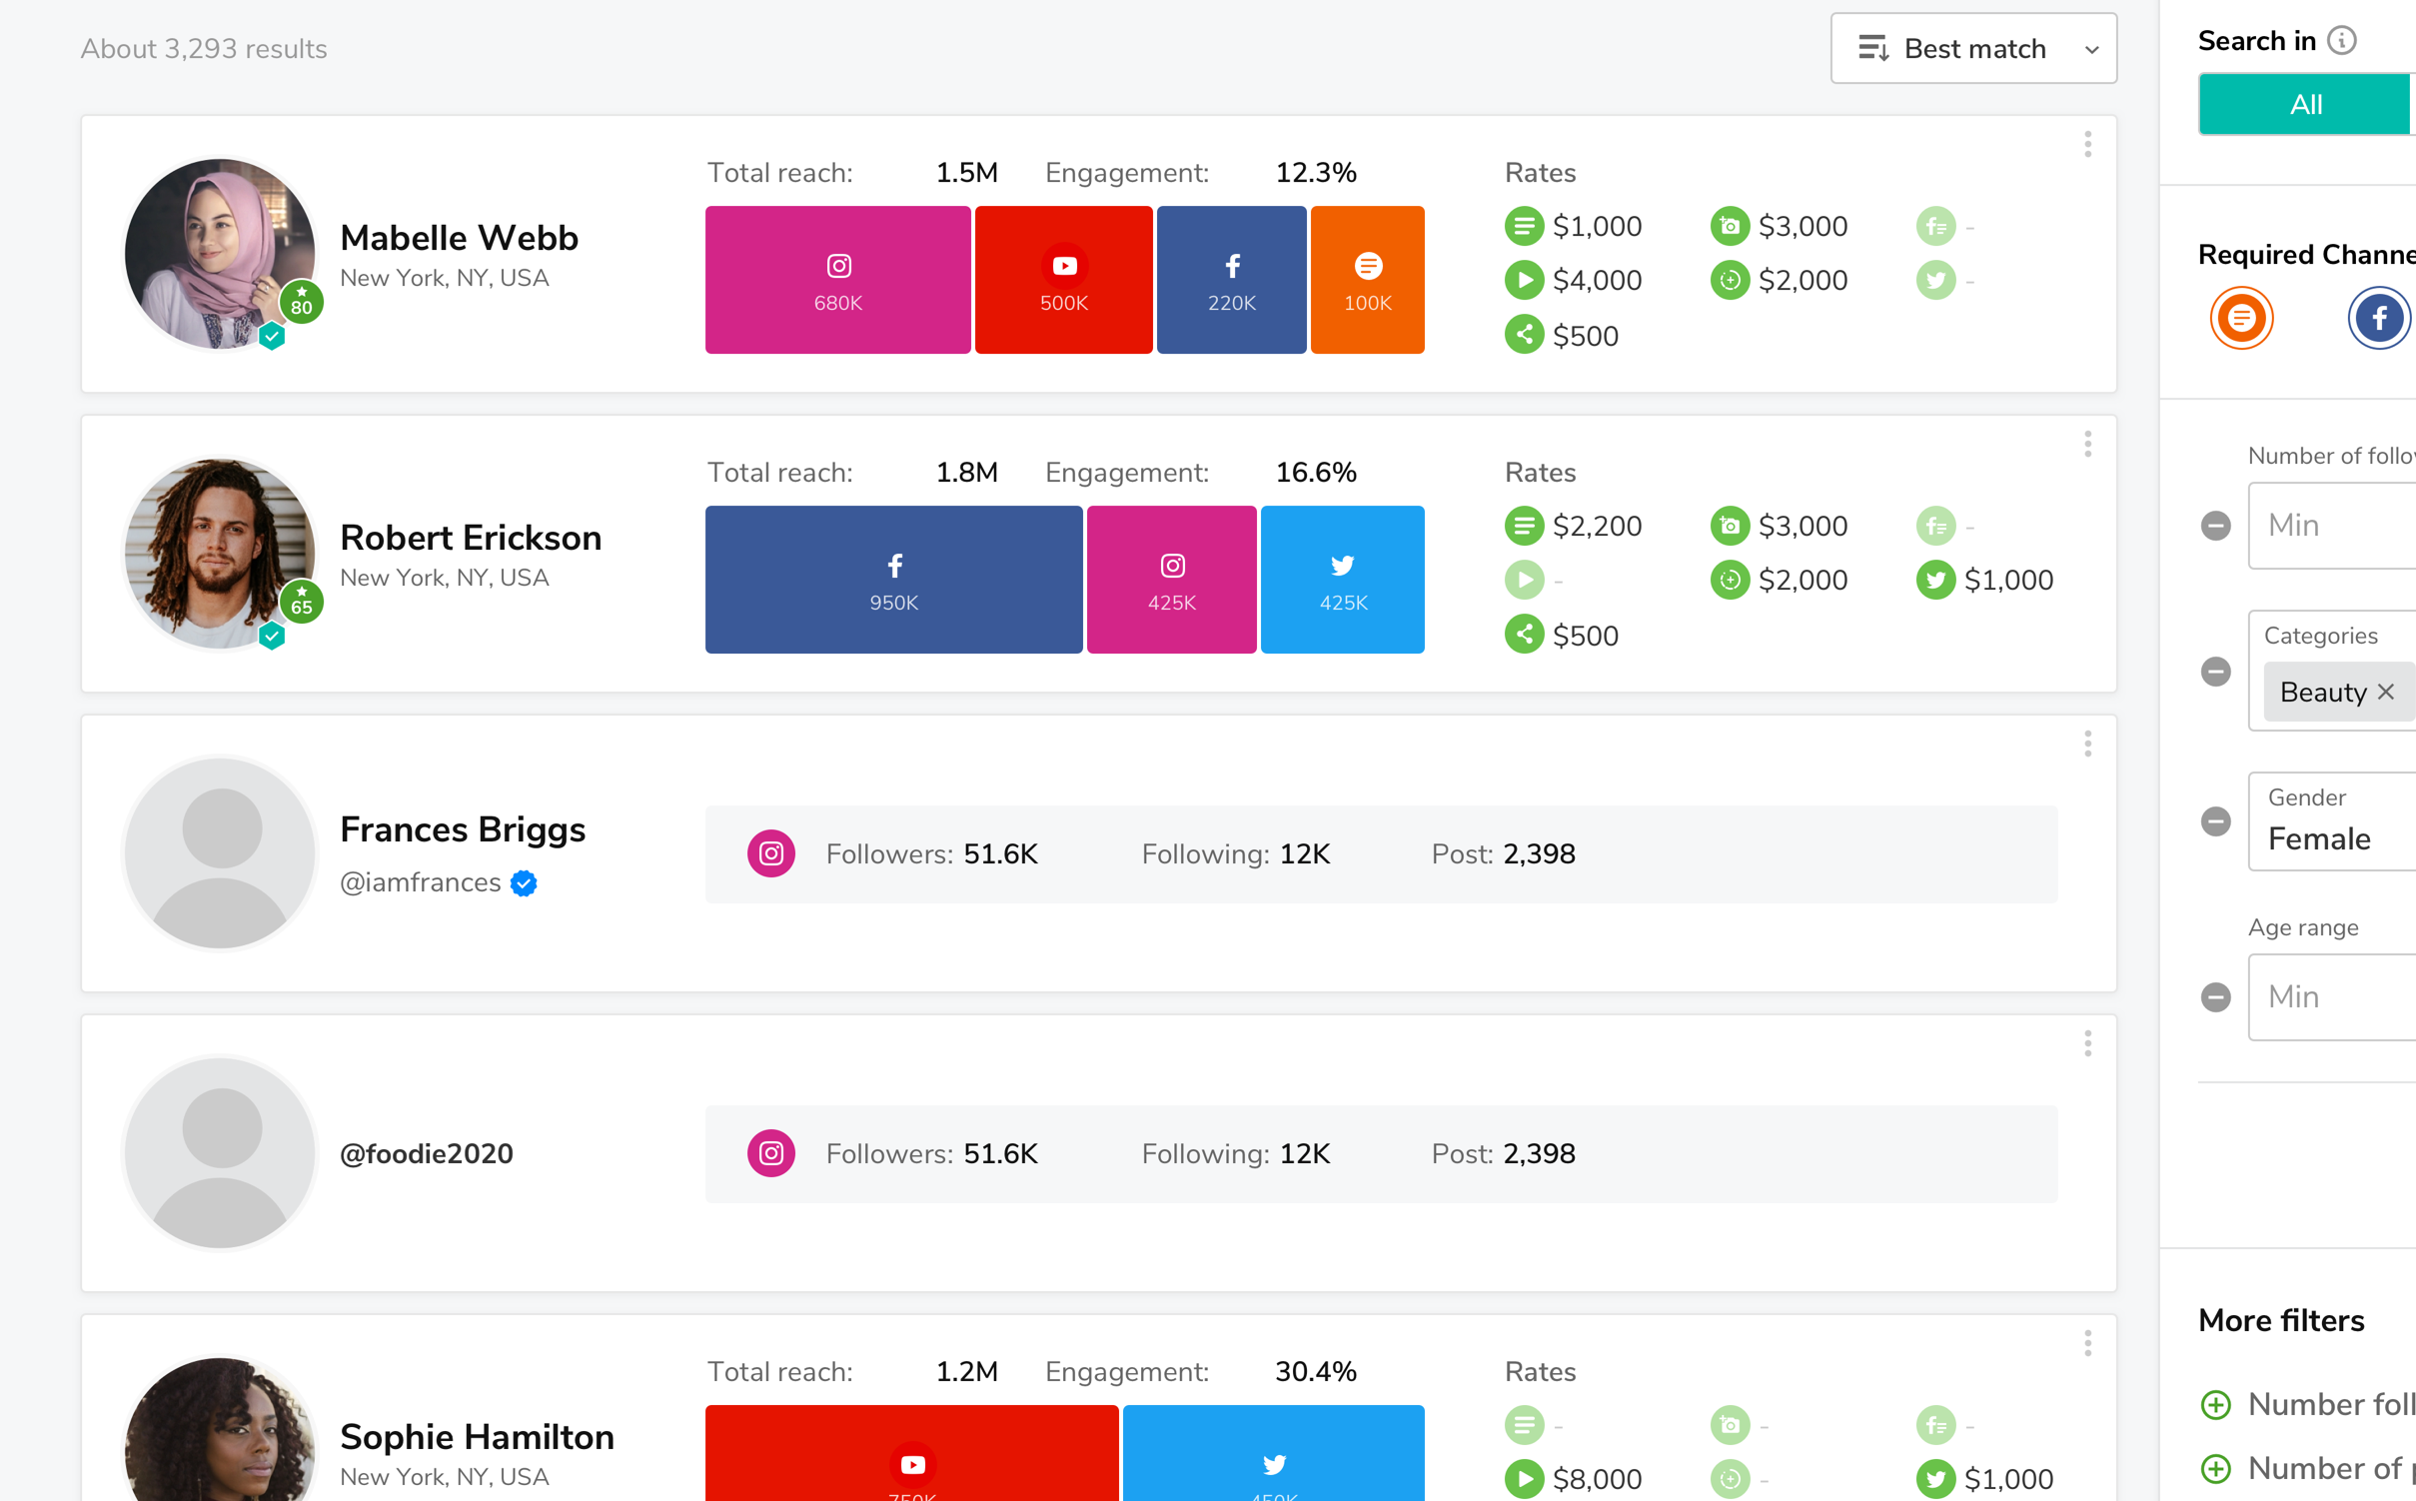Image resolution: width=2416 pixels, height=1501 pixels.
Task: Click the Facebook icon for Robert Erickson
Action: [x=895, y=564]
